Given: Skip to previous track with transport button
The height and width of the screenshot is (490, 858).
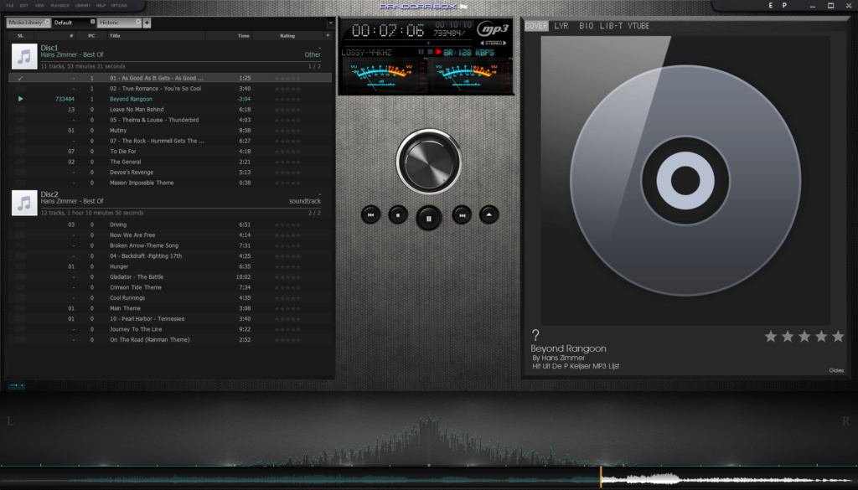Looking at the screenshot, I should click(x=370, y=215).
